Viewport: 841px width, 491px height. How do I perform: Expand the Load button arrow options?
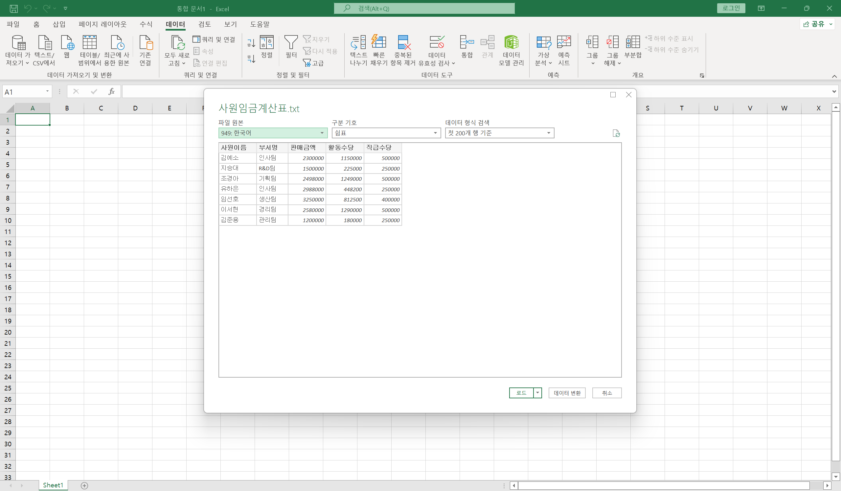[537, 393]
